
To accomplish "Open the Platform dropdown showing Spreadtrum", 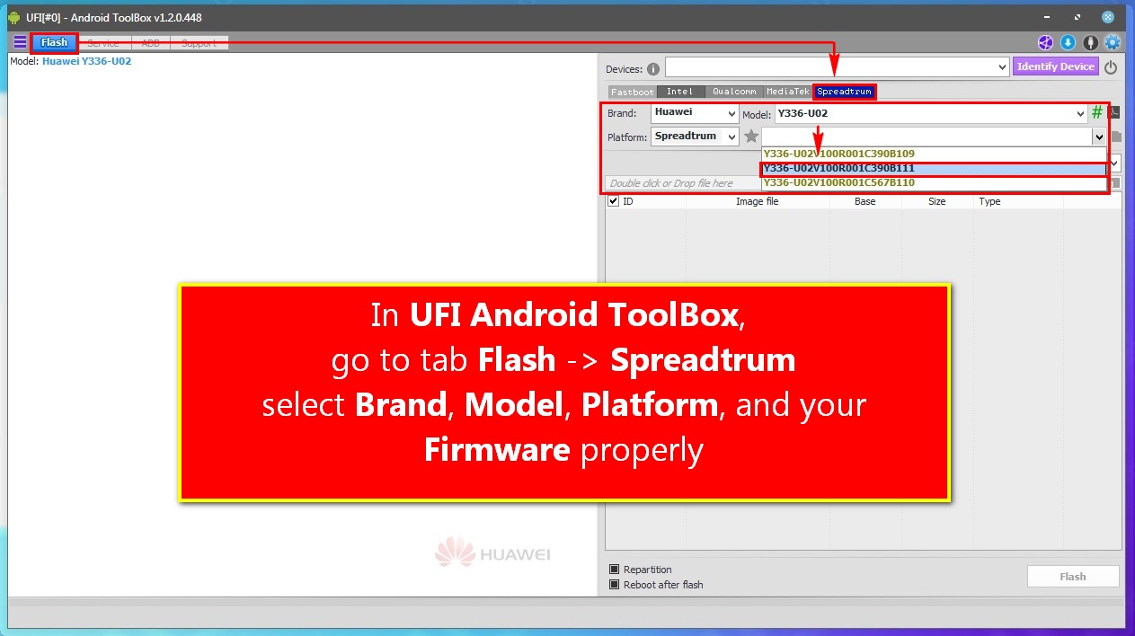I will tap(731, 137).
